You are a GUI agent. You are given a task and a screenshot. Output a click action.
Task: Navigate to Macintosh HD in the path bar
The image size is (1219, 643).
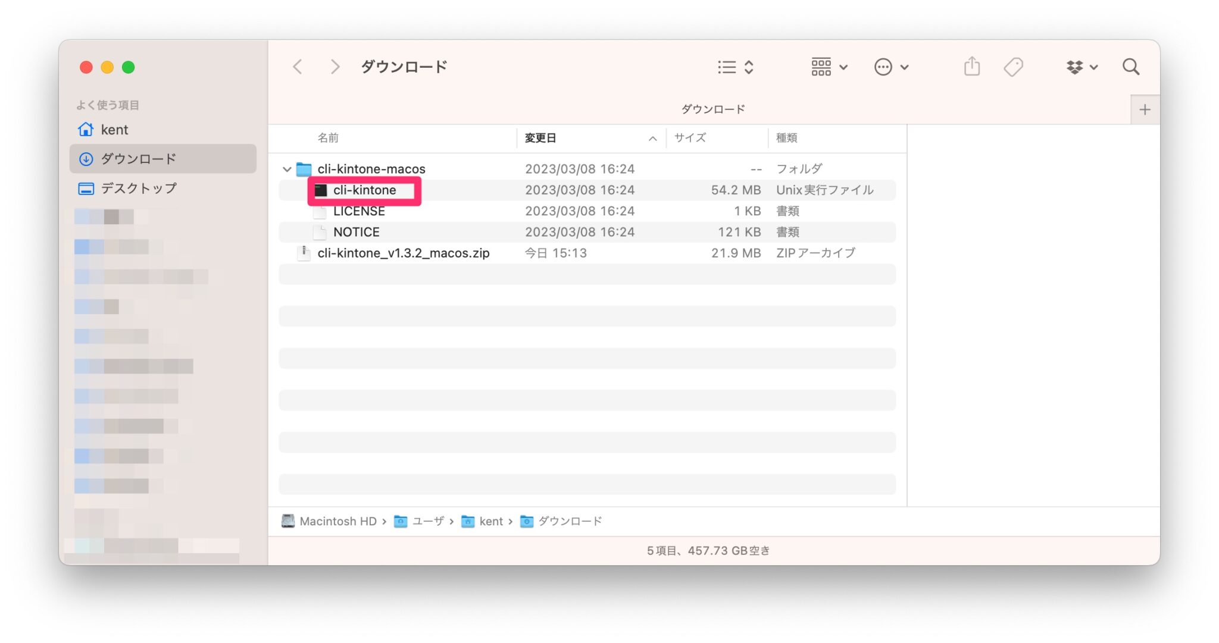(339, 521)
